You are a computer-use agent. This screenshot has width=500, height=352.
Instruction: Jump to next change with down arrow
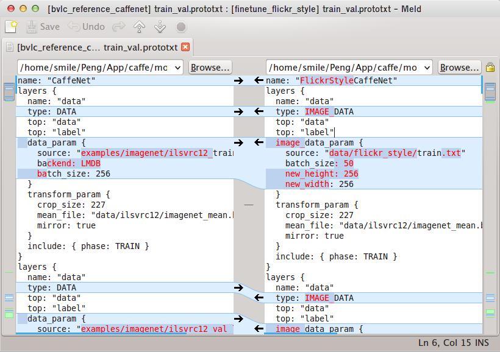click(160, 27)
